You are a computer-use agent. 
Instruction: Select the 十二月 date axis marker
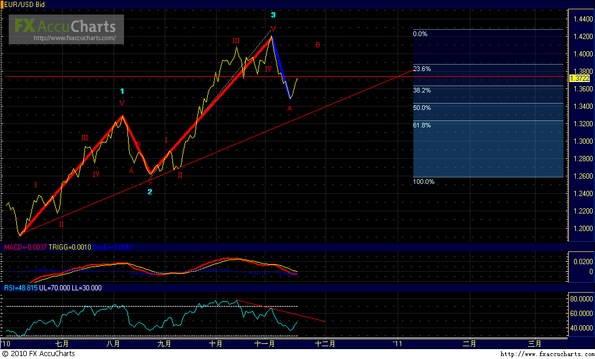tap(325, 344)
